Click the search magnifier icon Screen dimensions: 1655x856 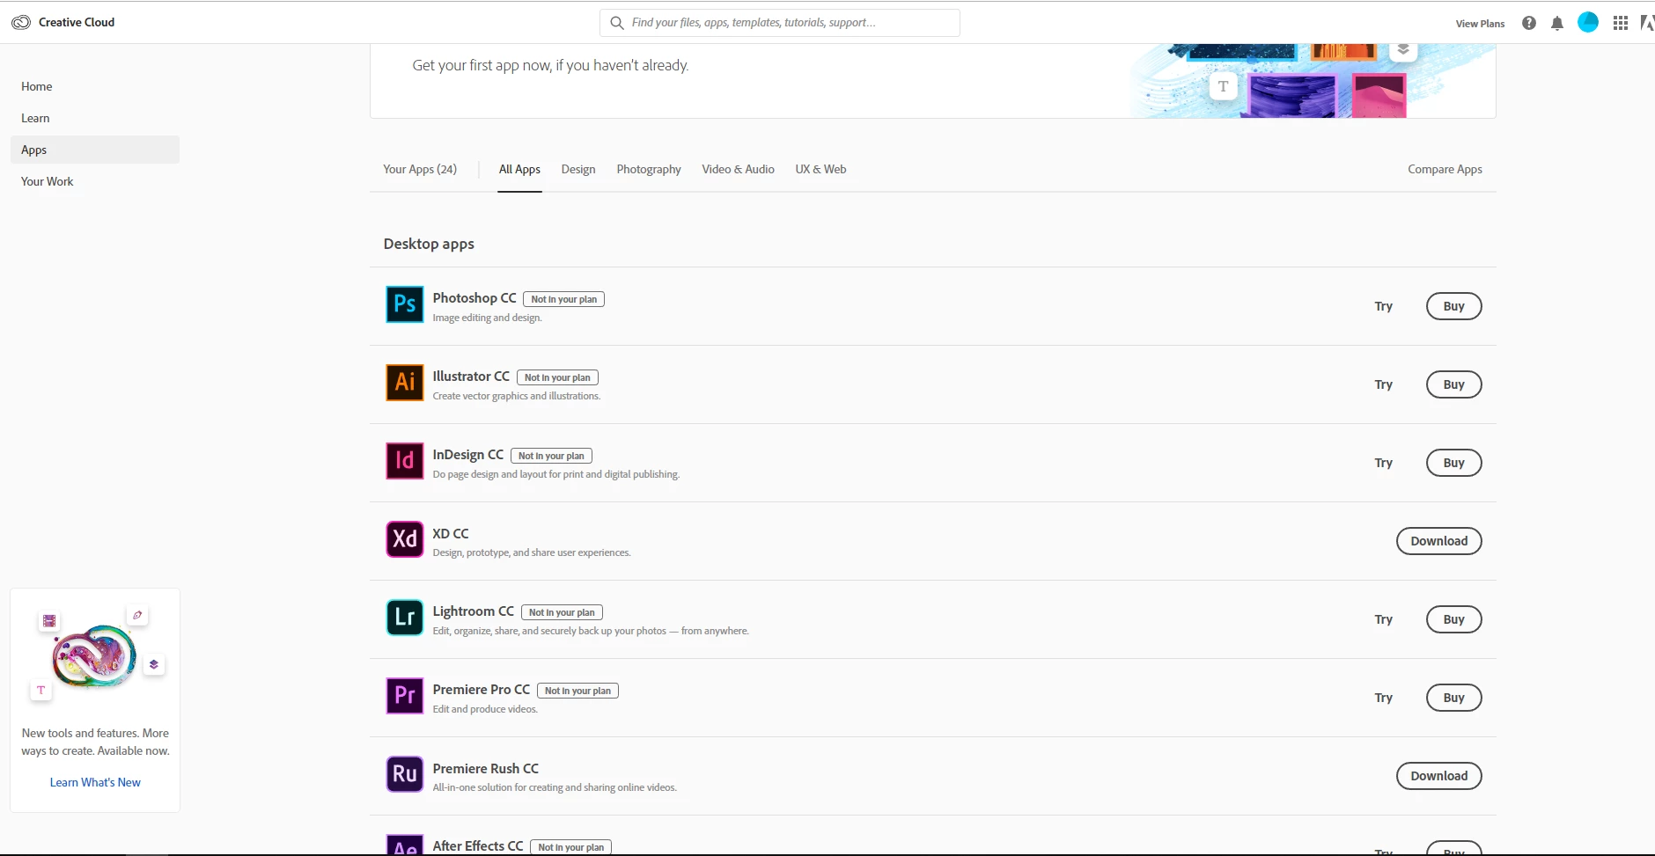pyautogui.click(x=617, y=23)
